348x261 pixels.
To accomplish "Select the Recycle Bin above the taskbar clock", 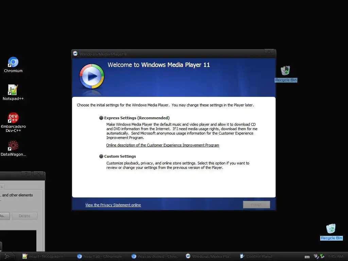I will coord(331,232).
